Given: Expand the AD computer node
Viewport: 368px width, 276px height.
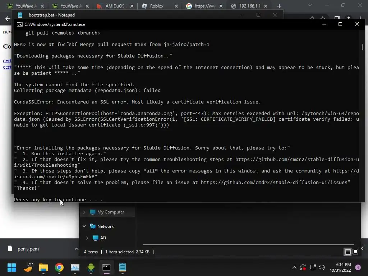Looking at the screenshot, I should (87, 238).
